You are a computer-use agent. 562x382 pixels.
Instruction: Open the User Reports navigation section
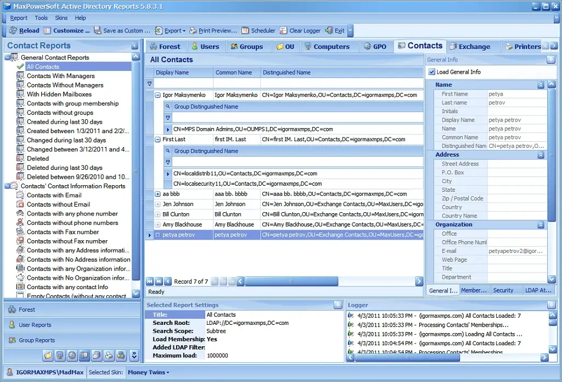[72, 325]
